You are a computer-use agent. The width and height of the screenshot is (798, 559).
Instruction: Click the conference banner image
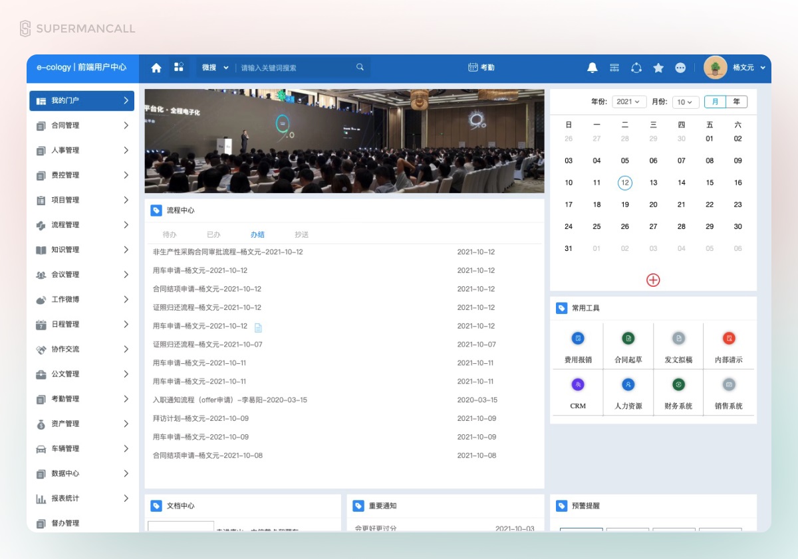coord(344,141)
